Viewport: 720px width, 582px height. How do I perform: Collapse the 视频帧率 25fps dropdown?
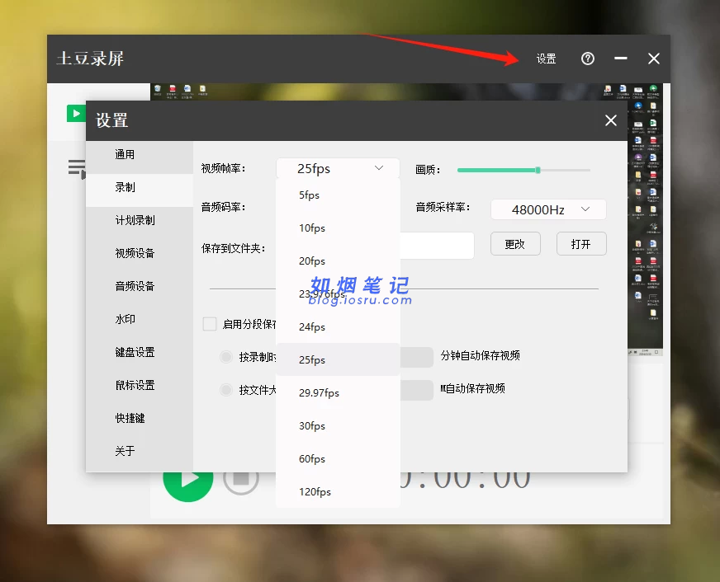tap(338, 168)
